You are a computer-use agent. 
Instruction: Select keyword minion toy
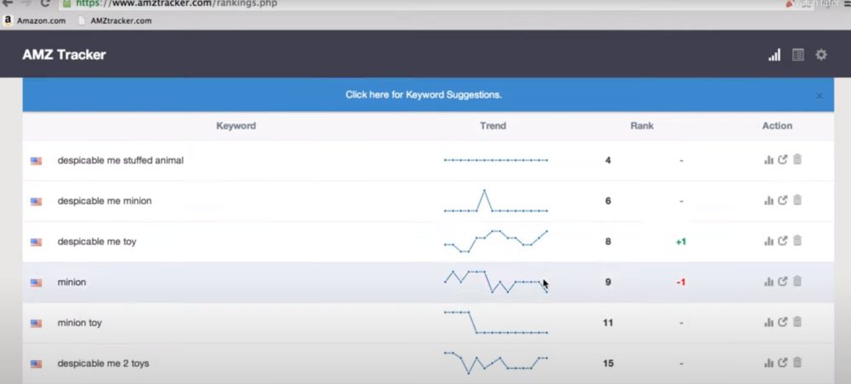[80, 323]
